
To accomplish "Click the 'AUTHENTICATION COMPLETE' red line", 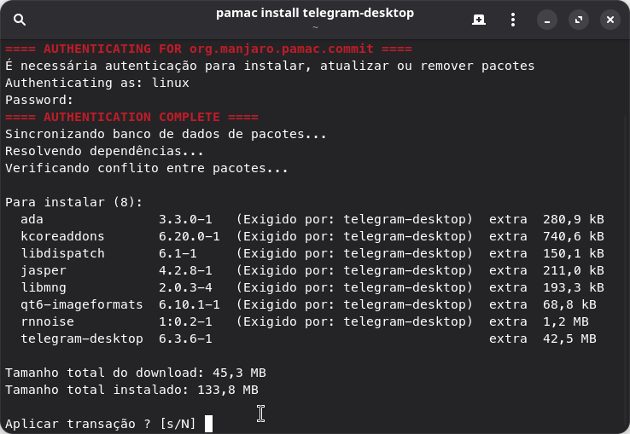I will coord(131,117).
